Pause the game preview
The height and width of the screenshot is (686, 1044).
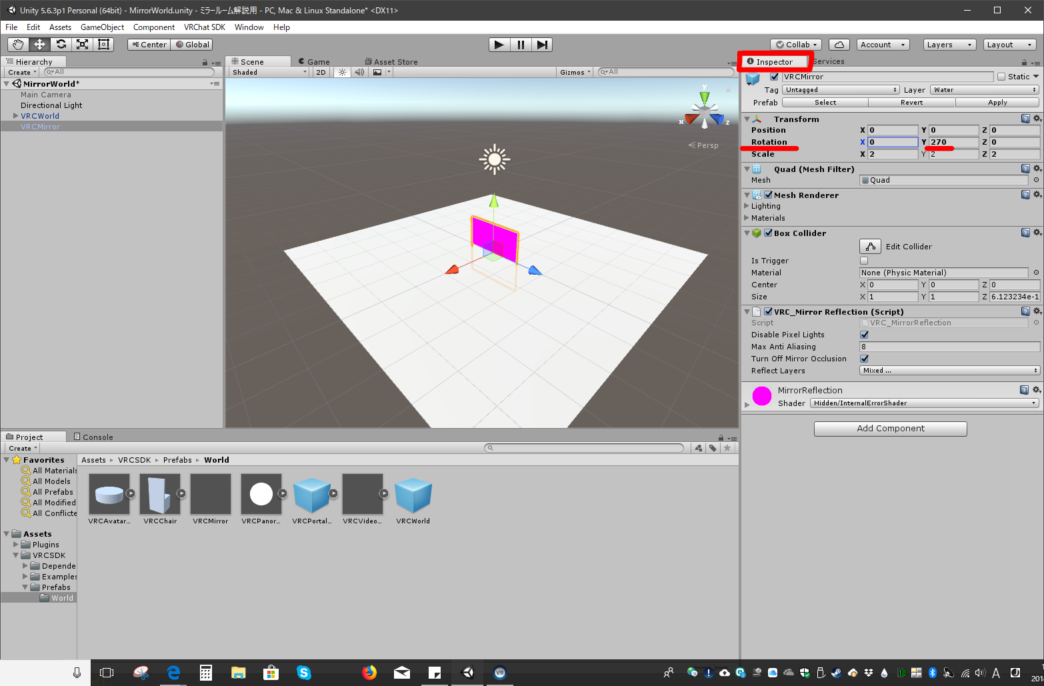tap(521, 45)
